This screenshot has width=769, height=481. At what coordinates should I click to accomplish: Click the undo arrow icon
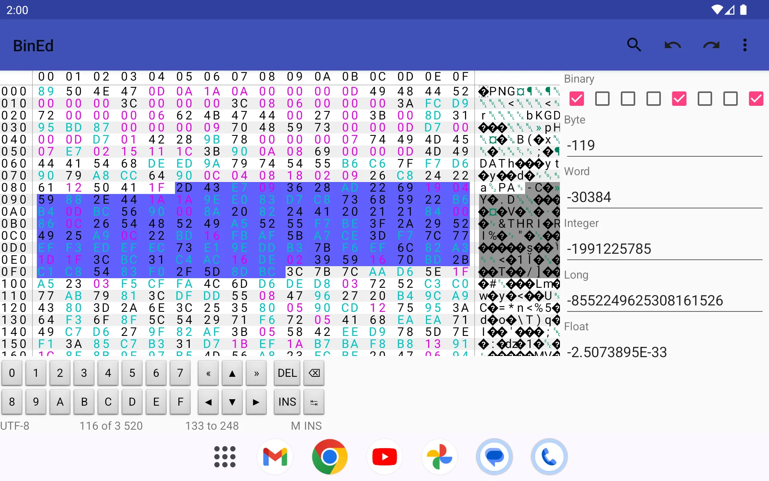tap(672, 45)
